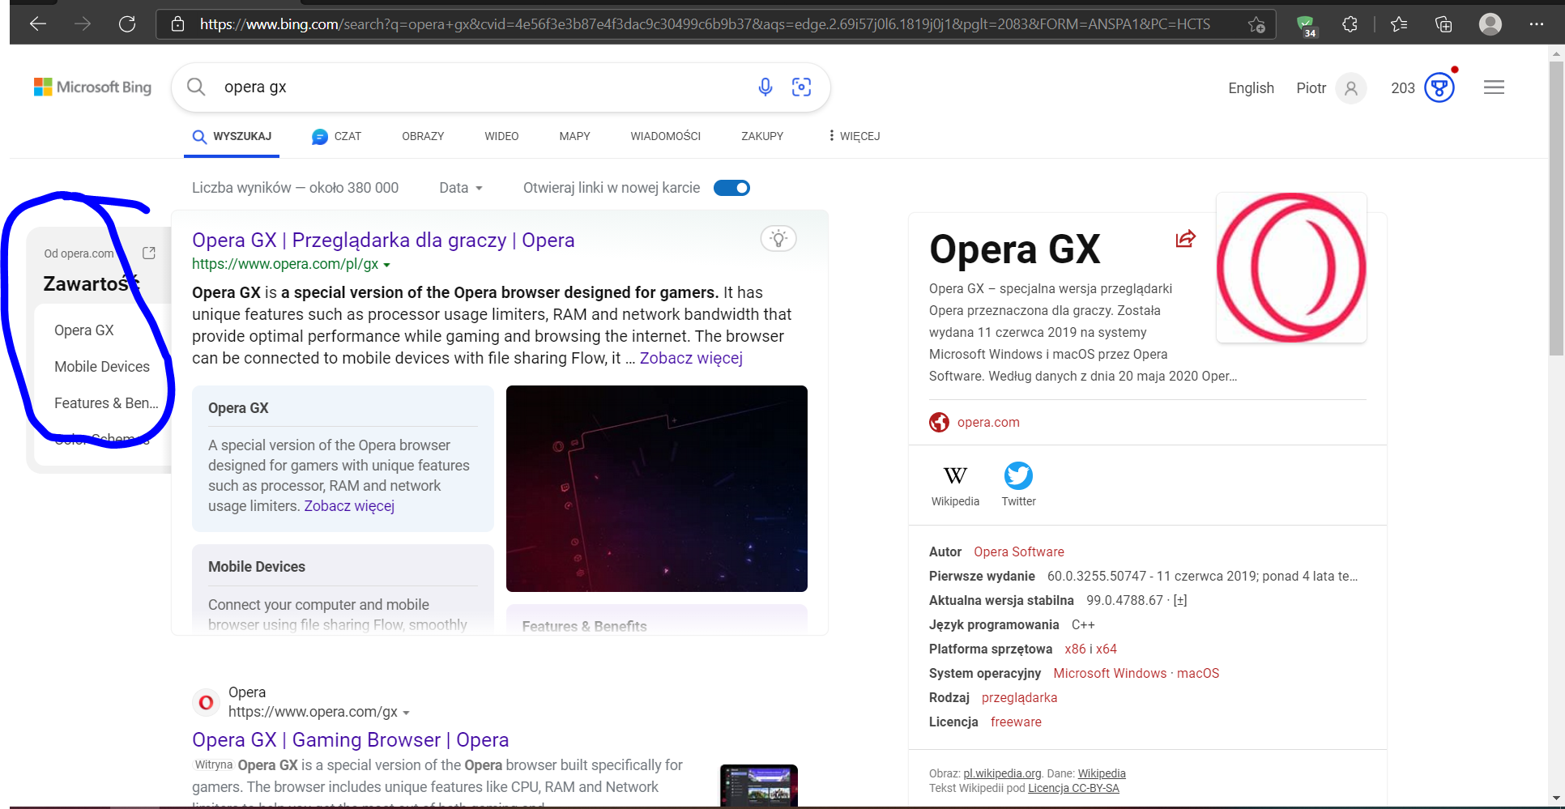Open the Opera GX Gaming Browser result link
The image size is (1565, 809).
point(350,739)
